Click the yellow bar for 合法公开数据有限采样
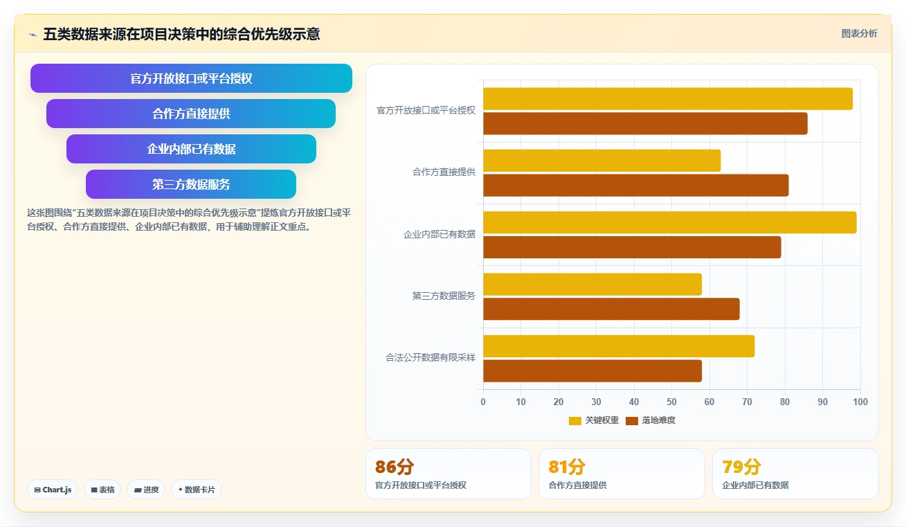 (619, 346)
